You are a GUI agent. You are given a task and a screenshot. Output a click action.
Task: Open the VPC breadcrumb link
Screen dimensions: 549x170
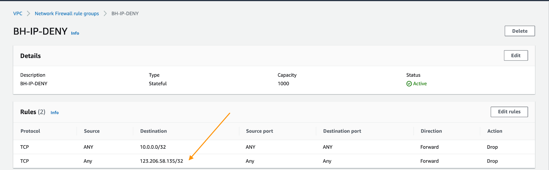pyautogui.click(x=18, y=13)
